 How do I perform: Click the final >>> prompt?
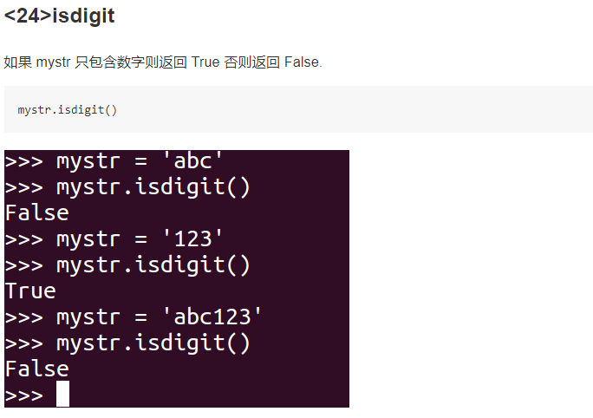tap(24, 395)
